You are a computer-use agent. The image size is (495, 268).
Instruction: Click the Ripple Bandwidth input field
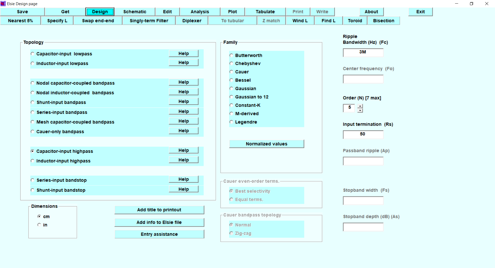click(363, 52)
